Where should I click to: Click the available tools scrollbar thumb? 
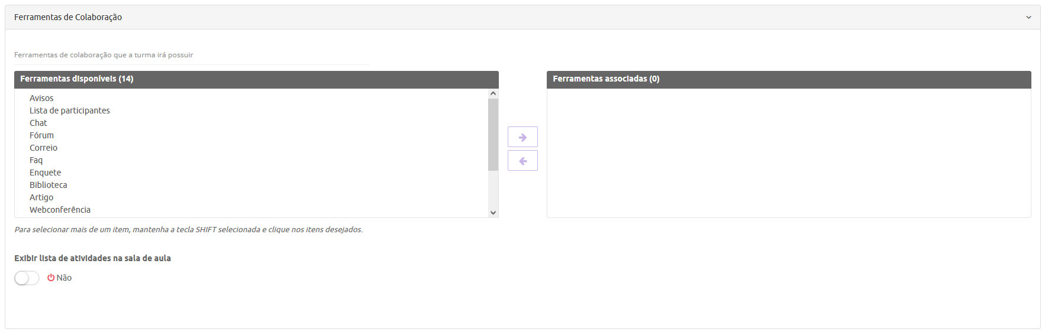click(x=493, y=135)
